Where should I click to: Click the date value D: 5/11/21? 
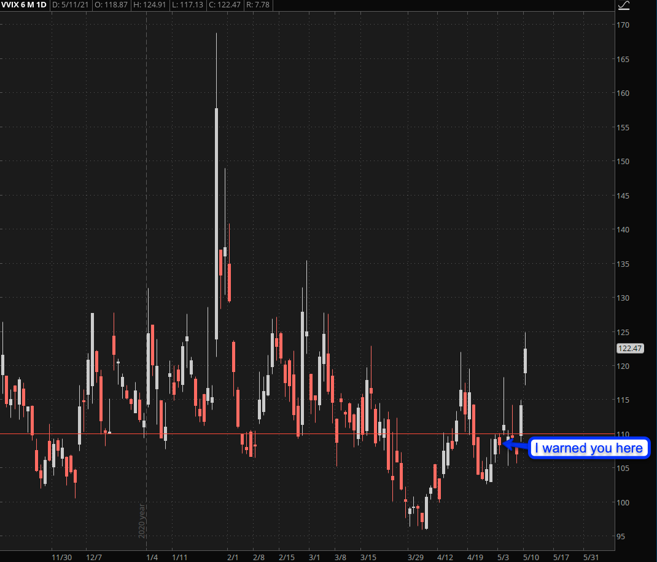click(x=71, y=5)
